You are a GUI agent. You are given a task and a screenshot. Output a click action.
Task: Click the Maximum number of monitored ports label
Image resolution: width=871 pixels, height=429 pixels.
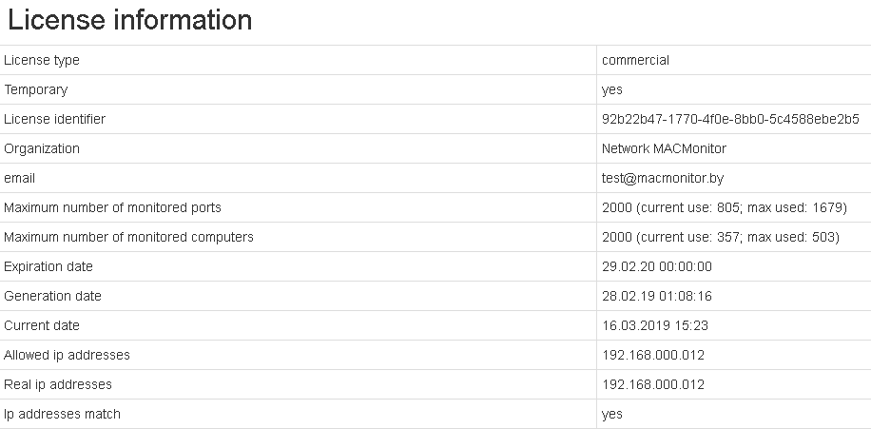coord(112,207)
